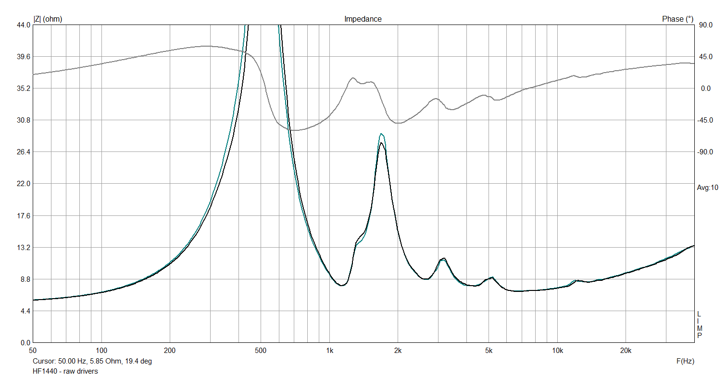The height and width of the screenshot is (377, 727).
Task: Click the 8.8 ohm axis value
Action: (x=25, y=279)
